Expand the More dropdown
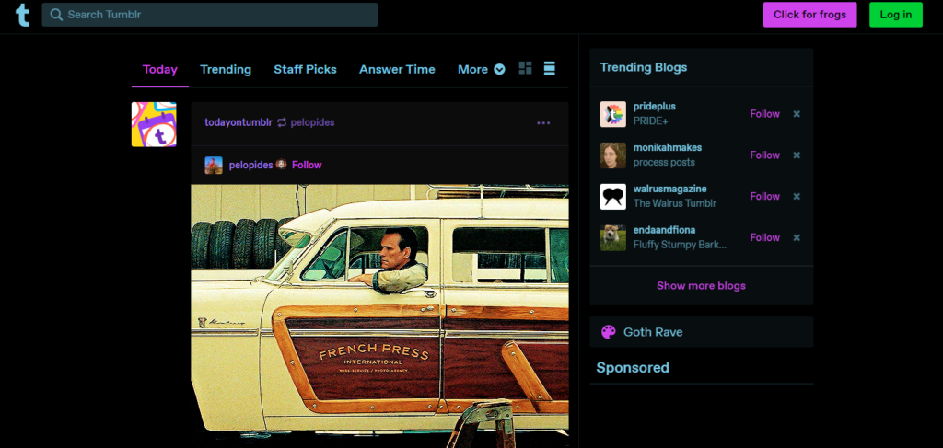Image resolution: width=943 pixels, height=448 pixels. click(481, 69)
